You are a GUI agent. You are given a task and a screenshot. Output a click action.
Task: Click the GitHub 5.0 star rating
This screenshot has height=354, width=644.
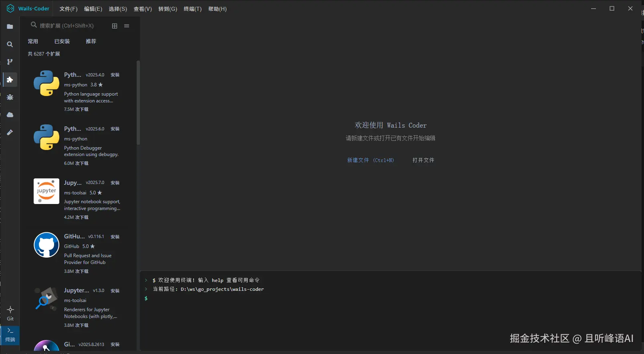[89, 246]
